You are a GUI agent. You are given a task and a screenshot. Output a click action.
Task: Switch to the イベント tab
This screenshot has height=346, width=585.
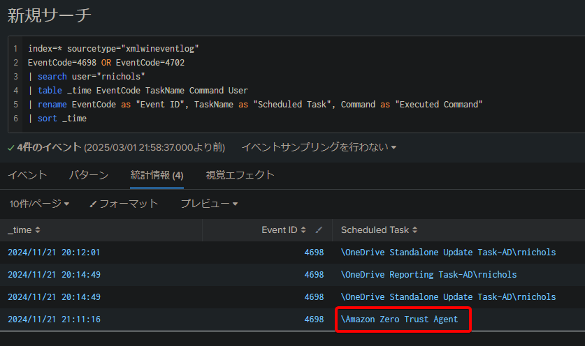click(x=27, y=175)
